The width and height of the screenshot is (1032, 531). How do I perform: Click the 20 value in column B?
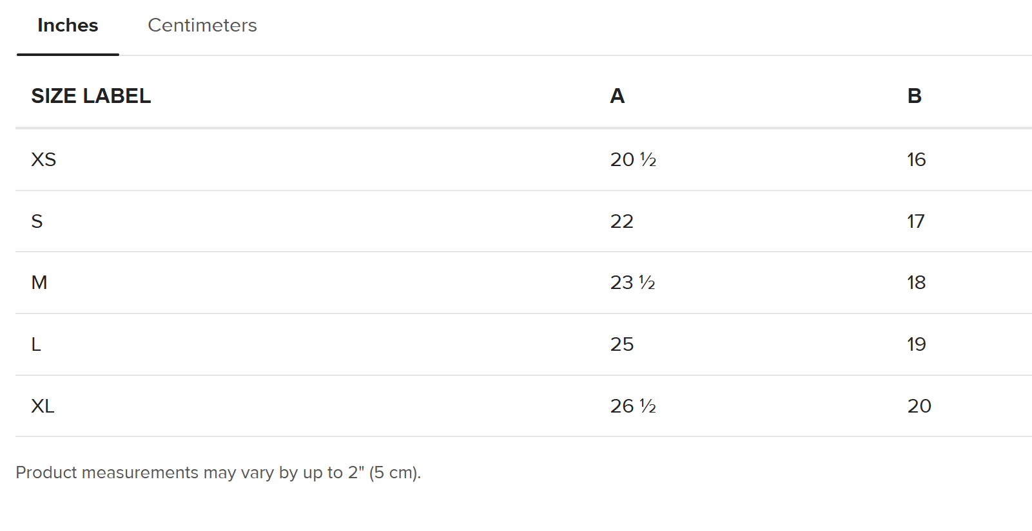tap(919, 406)
